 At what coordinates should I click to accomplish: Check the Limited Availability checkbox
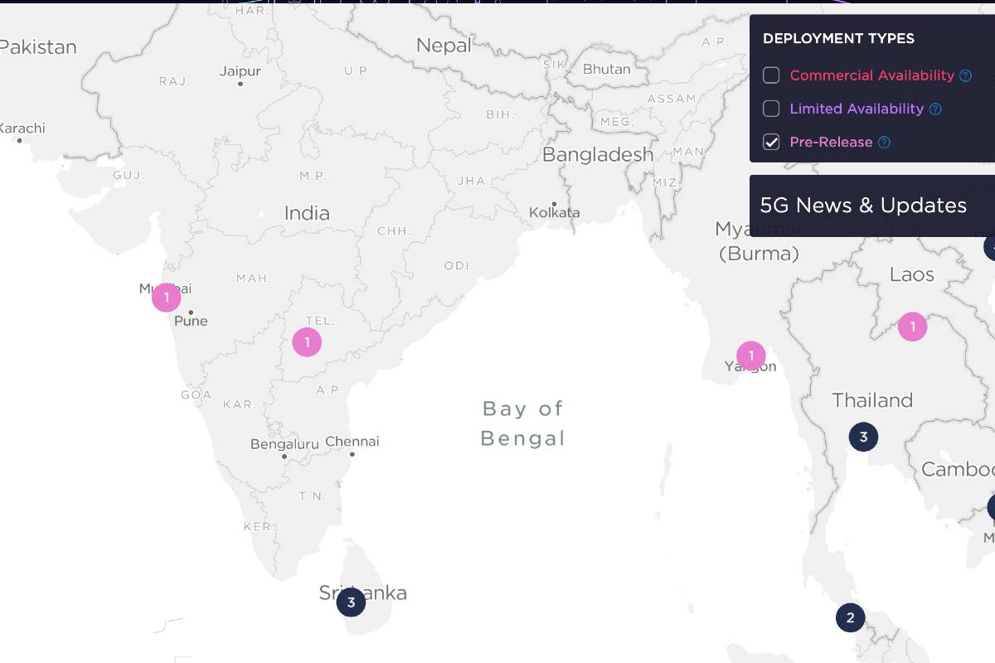click(771, 109)
